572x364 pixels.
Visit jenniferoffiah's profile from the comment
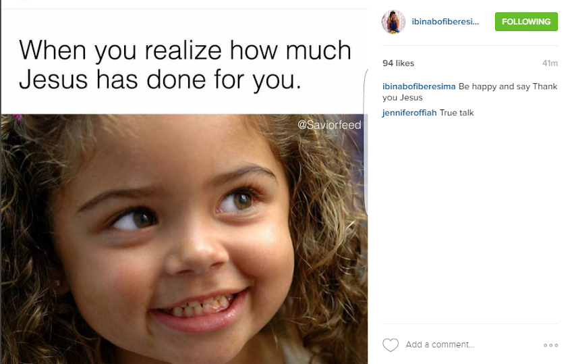click(x=409, y=113)
